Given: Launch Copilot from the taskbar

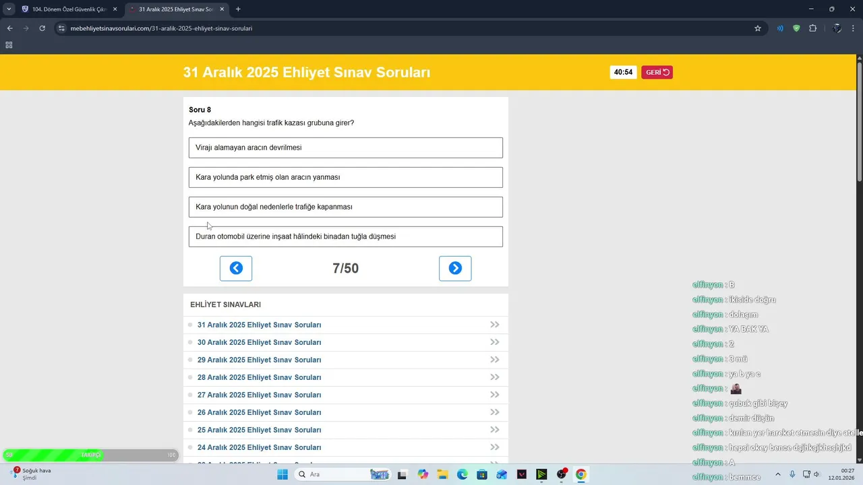Looking at the screenshot, I should [423, 474].
